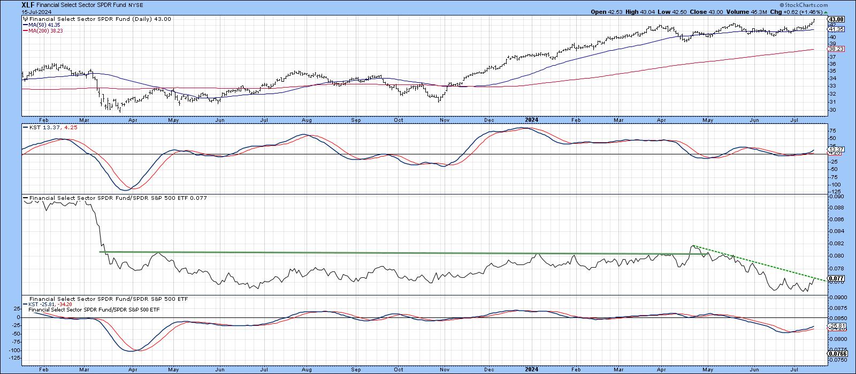Click the 13.37 KST value tag on the axis
856x374 pixels.
click(x=836, y=150)
